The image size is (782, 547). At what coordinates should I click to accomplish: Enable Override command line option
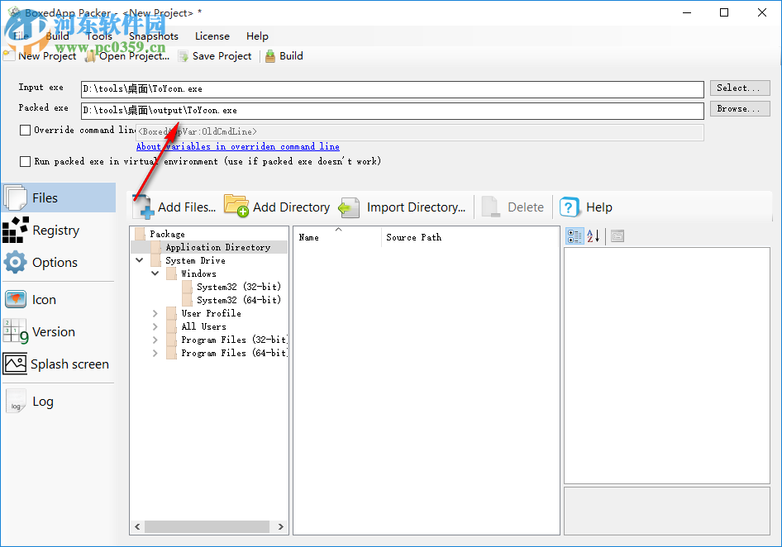25,130
